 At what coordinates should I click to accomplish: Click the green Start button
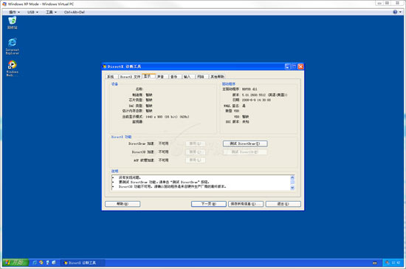[x=16, y=262]
